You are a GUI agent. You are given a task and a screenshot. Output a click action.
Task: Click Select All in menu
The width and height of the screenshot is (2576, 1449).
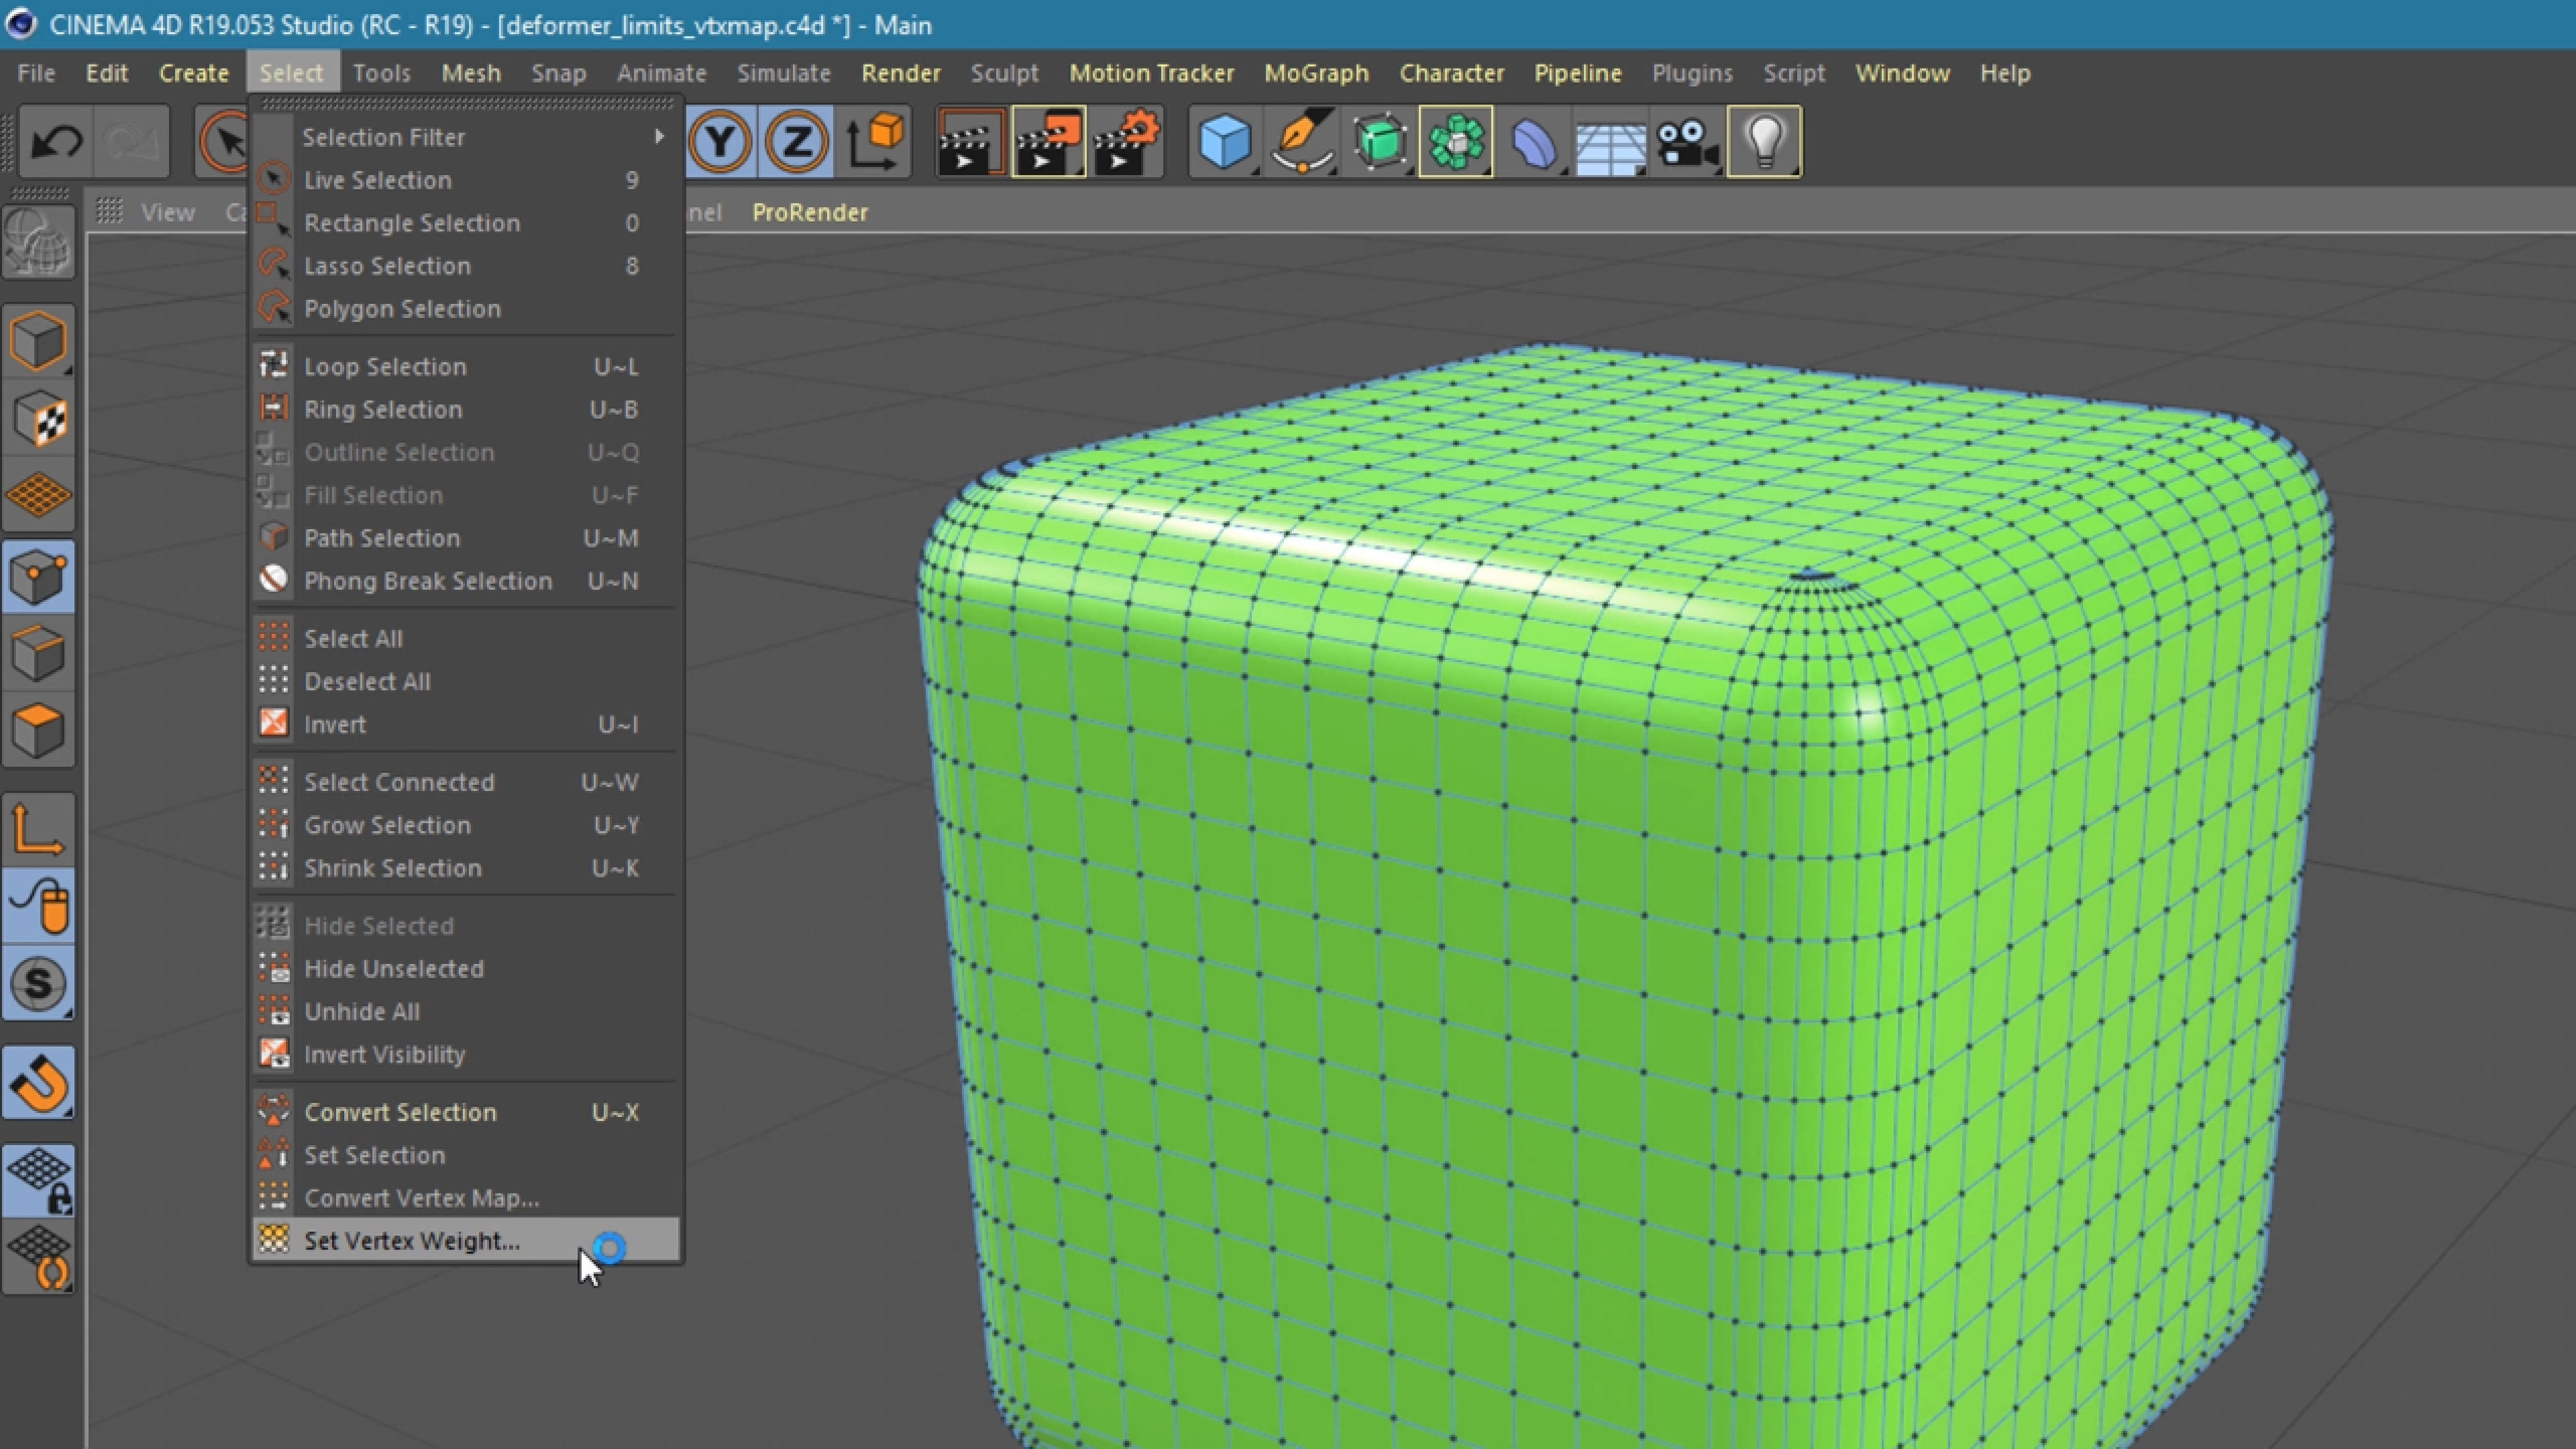pos(466,638)
